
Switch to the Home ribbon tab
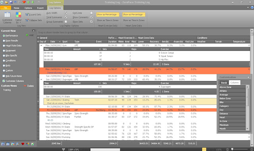coord(16,8)
